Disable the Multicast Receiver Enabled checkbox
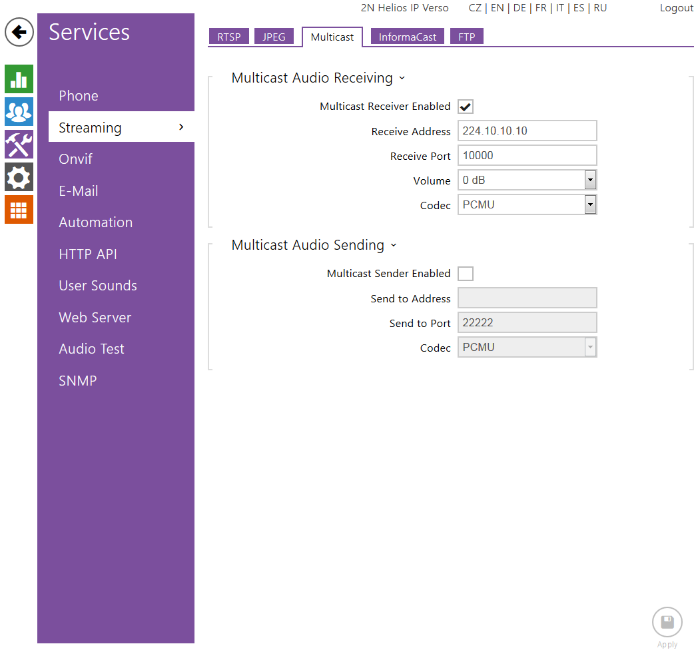This screenshot has height=654, width=700. click(466, 107)
